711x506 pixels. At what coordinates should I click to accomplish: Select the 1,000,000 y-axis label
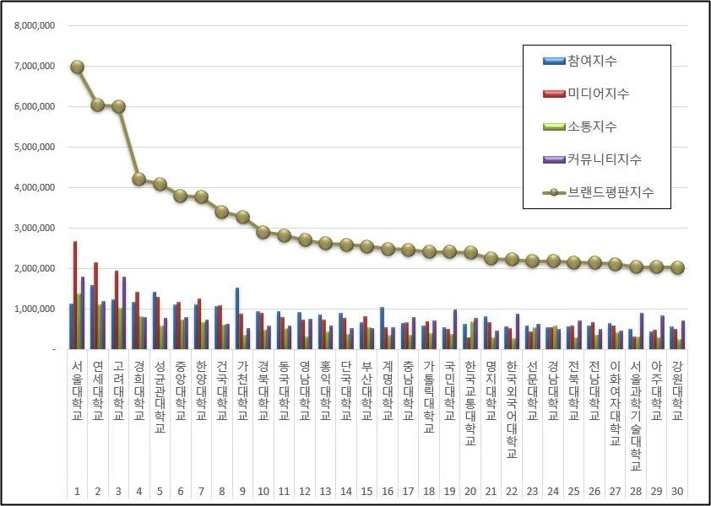[35, 309]
